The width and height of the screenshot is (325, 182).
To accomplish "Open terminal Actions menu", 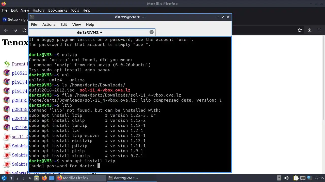I will 49,25.
